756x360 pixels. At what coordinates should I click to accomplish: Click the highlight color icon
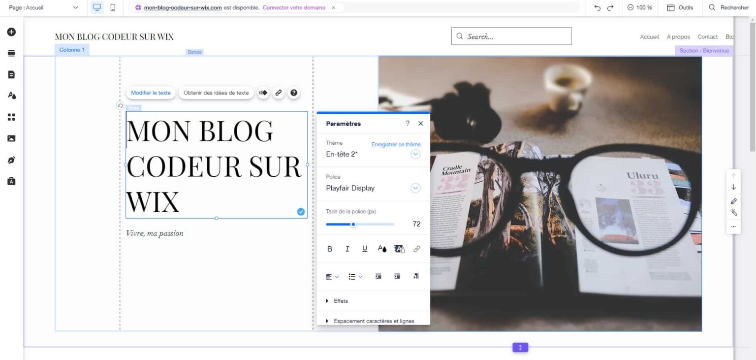pyautogui.click(x=399, y=249)
